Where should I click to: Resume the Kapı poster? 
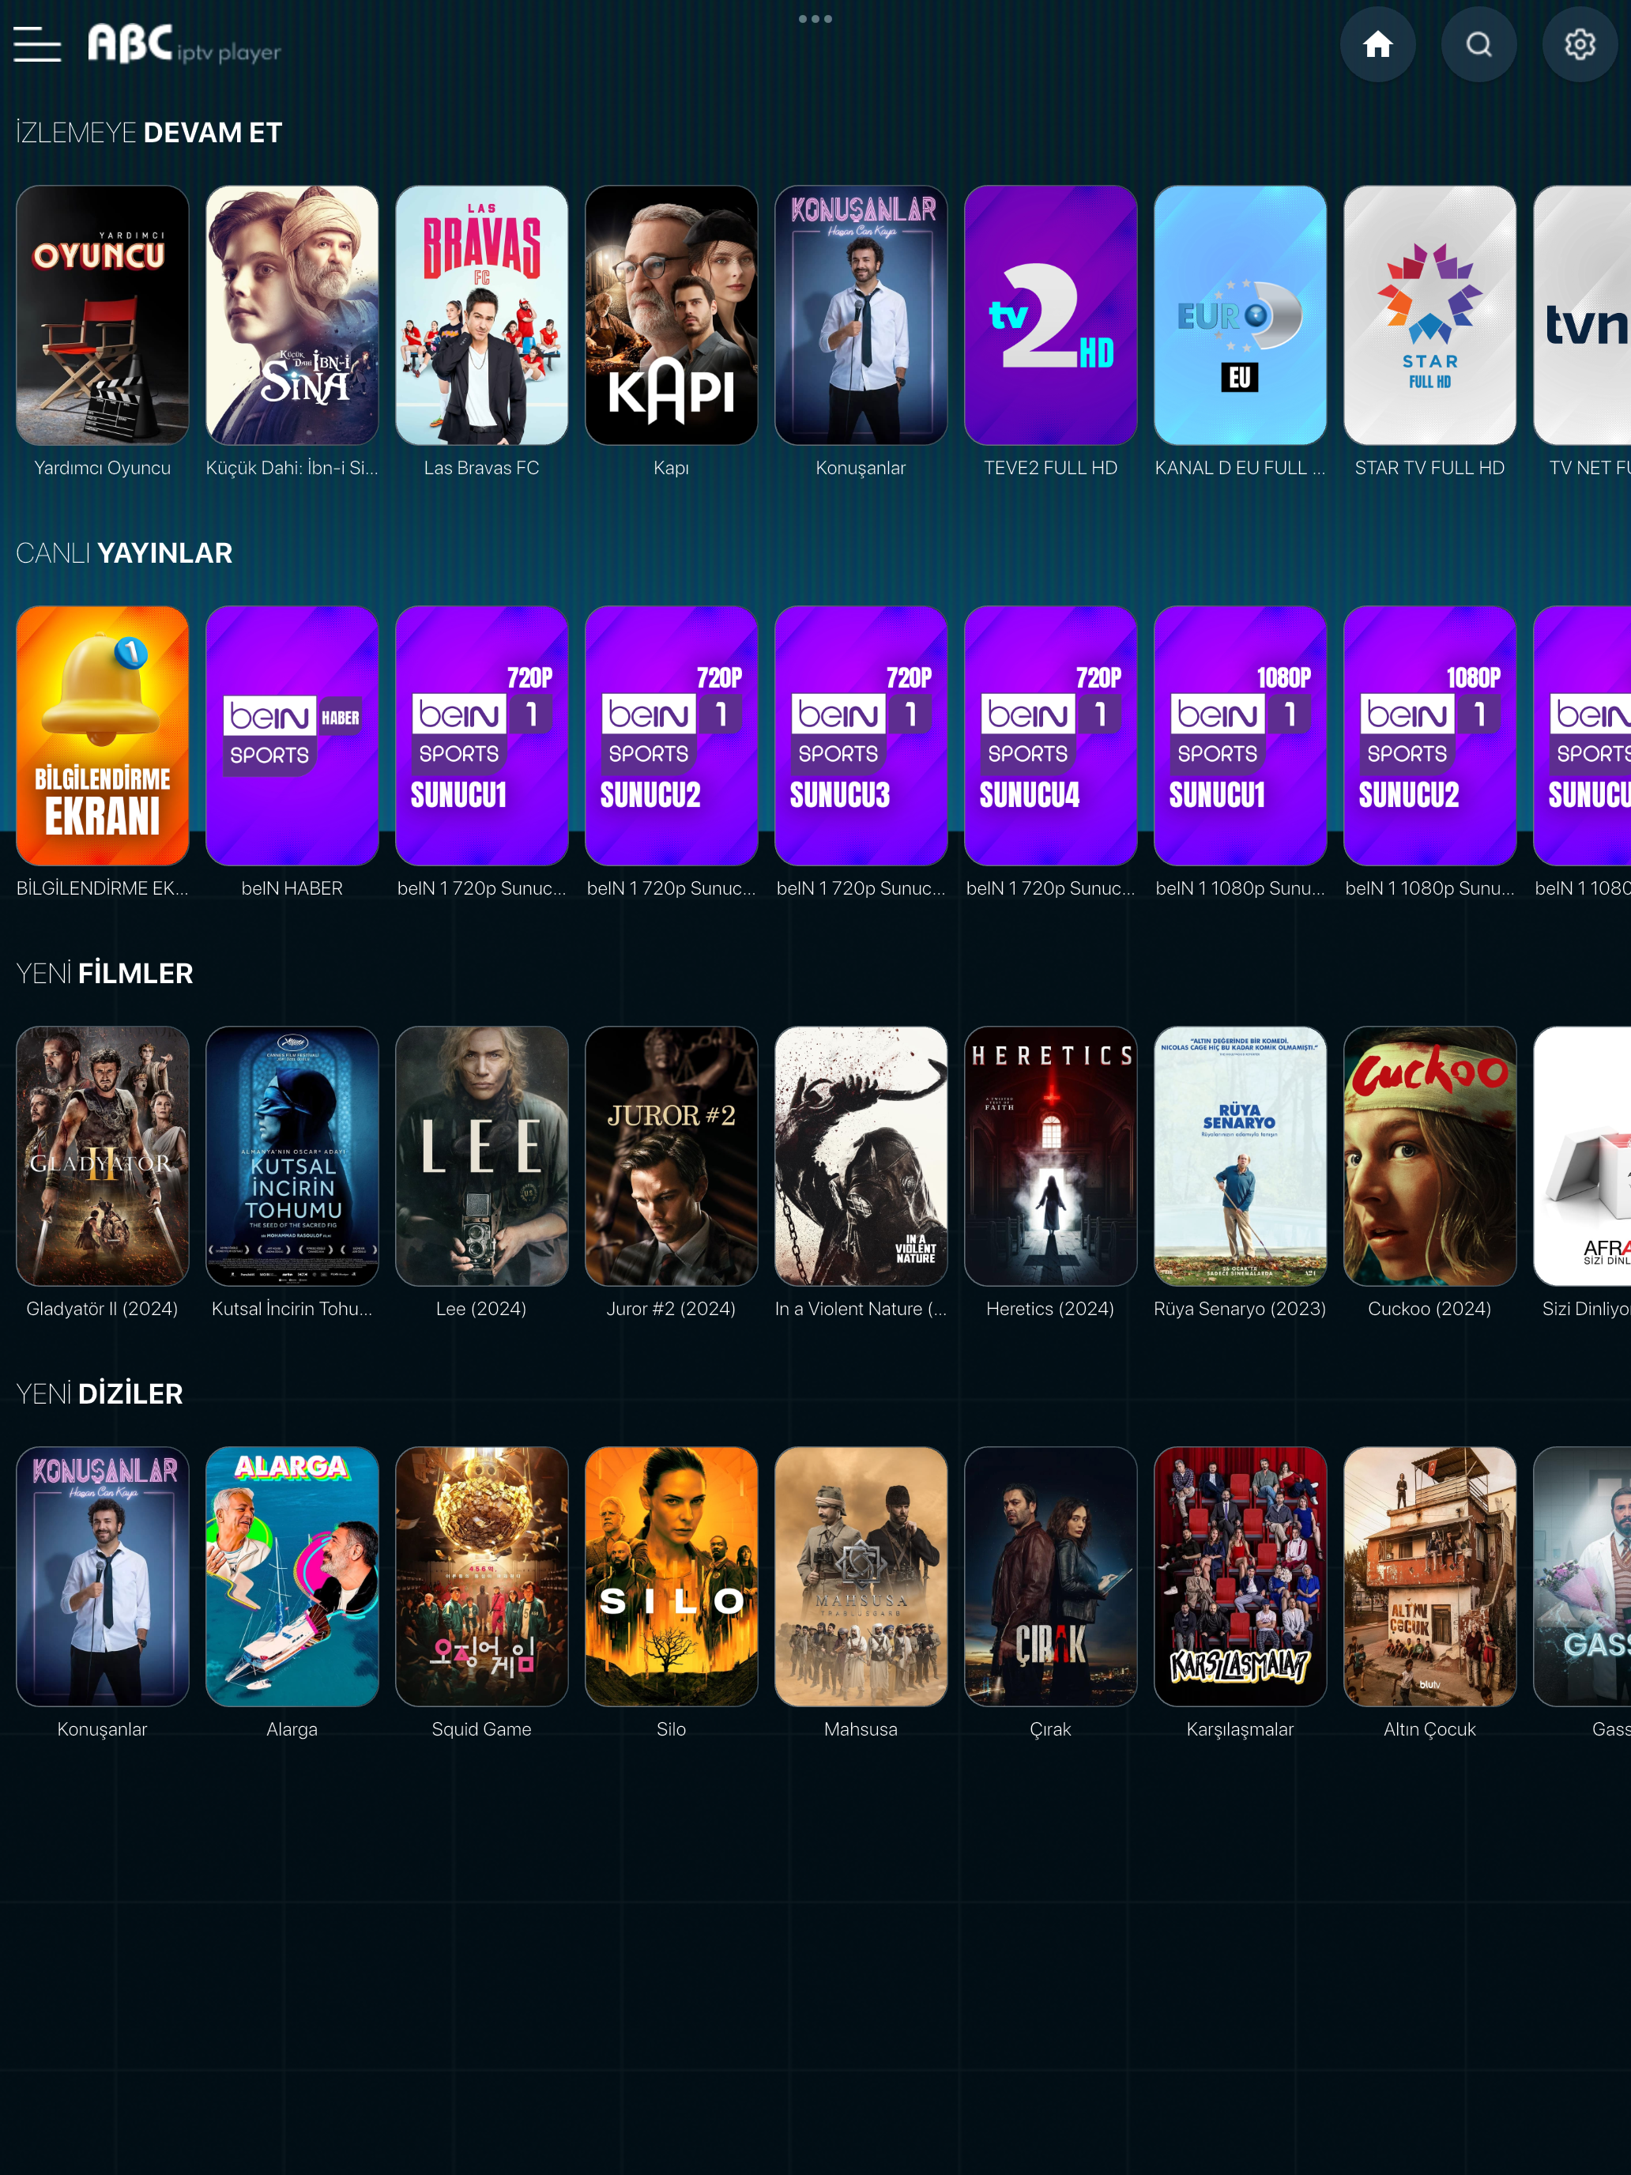tap(672, 315)
